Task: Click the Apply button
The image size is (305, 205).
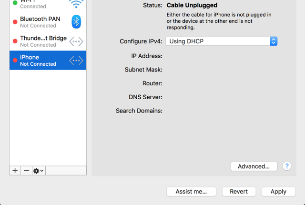Action: 278,192
